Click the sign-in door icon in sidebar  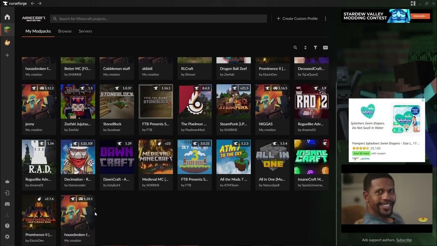7,193
